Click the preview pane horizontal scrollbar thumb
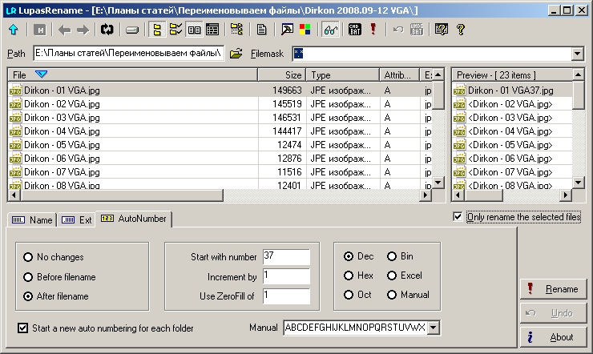Screen dimensions: 593x354 pos(484,195)
